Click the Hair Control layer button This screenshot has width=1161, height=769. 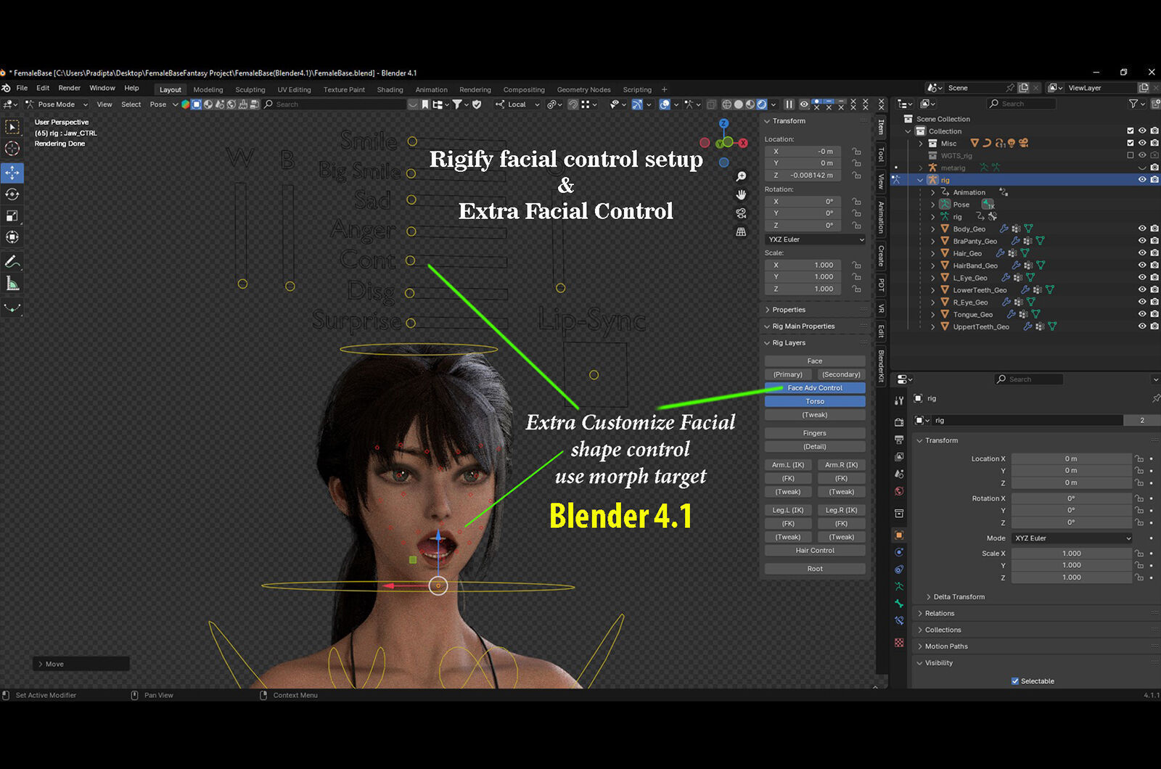coord(815,551)
